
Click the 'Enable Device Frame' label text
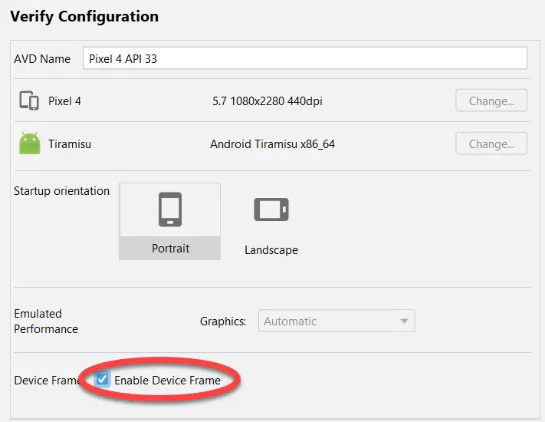click(168, 381)
